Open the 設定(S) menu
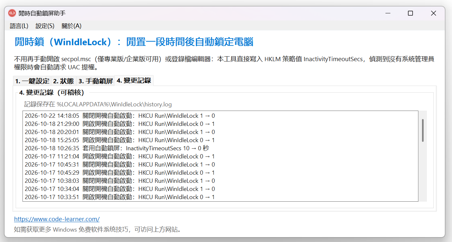452x242 pixels. point(45,26)
